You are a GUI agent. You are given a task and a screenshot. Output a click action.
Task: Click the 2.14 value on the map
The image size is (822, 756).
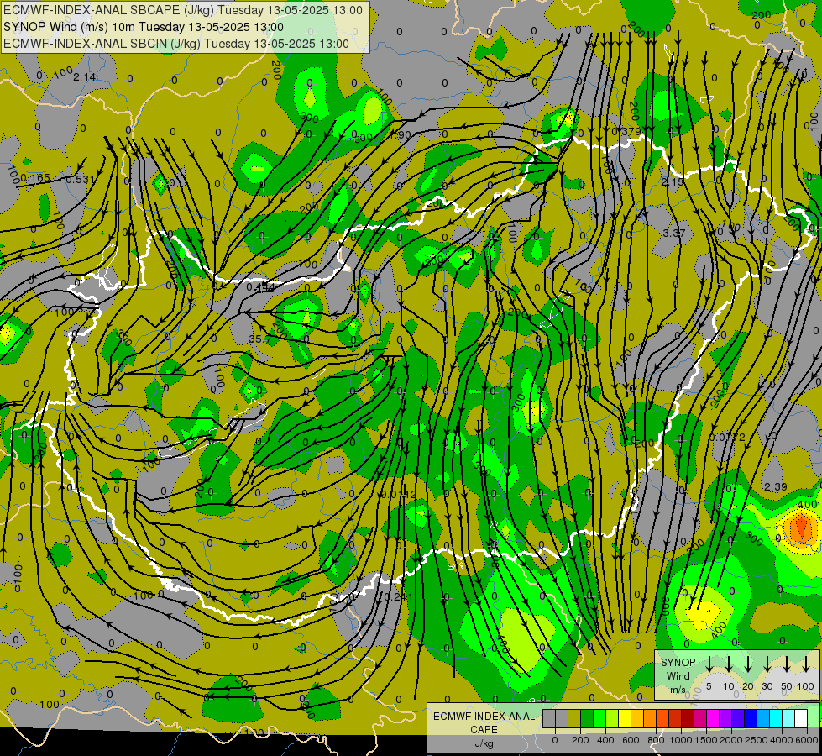[x=84, y=77]
